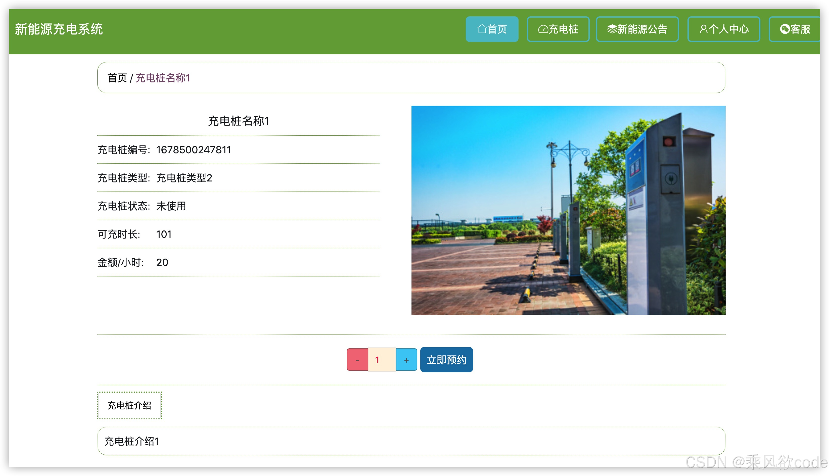Increase quantity with the blue plus button

(406, 360)
